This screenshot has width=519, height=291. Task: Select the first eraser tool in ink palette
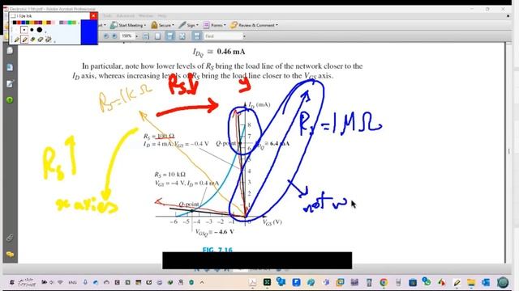32,40
